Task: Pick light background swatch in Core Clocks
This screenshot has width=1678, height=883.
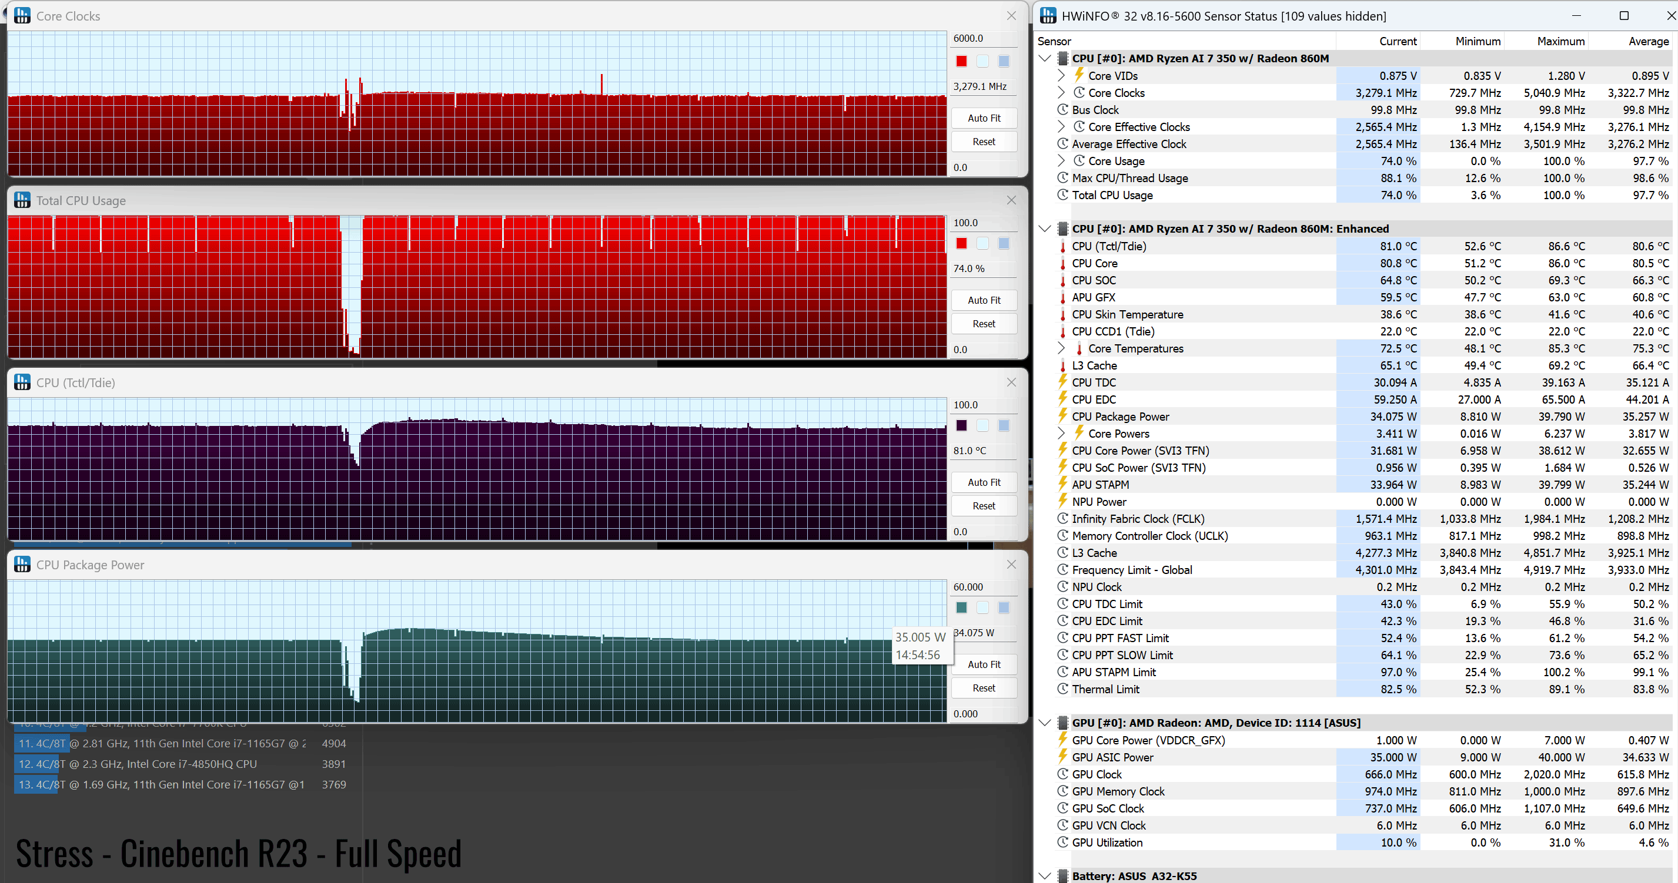Action: coord(982,61)
